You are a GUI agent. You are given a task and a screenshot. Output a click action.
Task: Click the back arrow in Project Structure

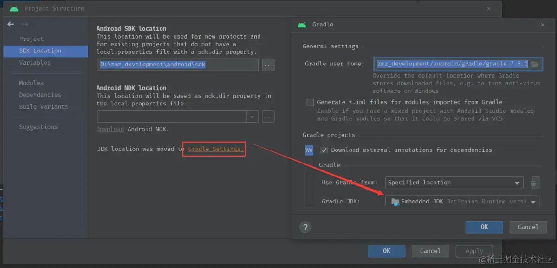tap(11, 24)
